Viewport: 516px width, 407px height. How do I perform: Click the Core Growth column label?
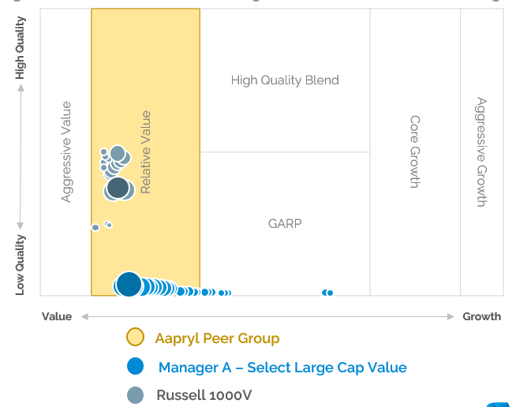click(x=415, y=151)
